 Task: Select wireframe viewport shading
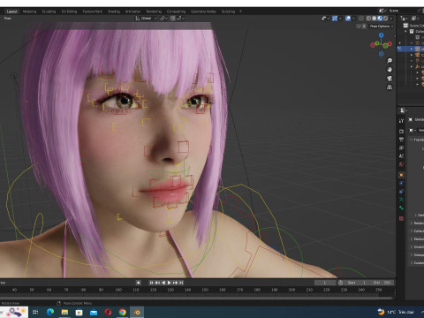tap(368, 19)
